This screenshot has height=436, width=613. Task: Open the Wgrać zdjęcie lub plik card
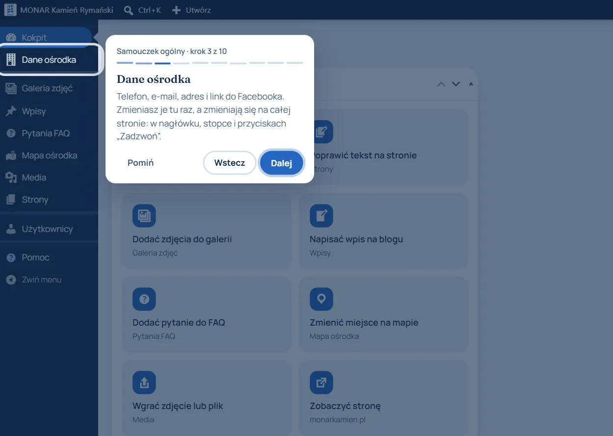click(207, 398)
